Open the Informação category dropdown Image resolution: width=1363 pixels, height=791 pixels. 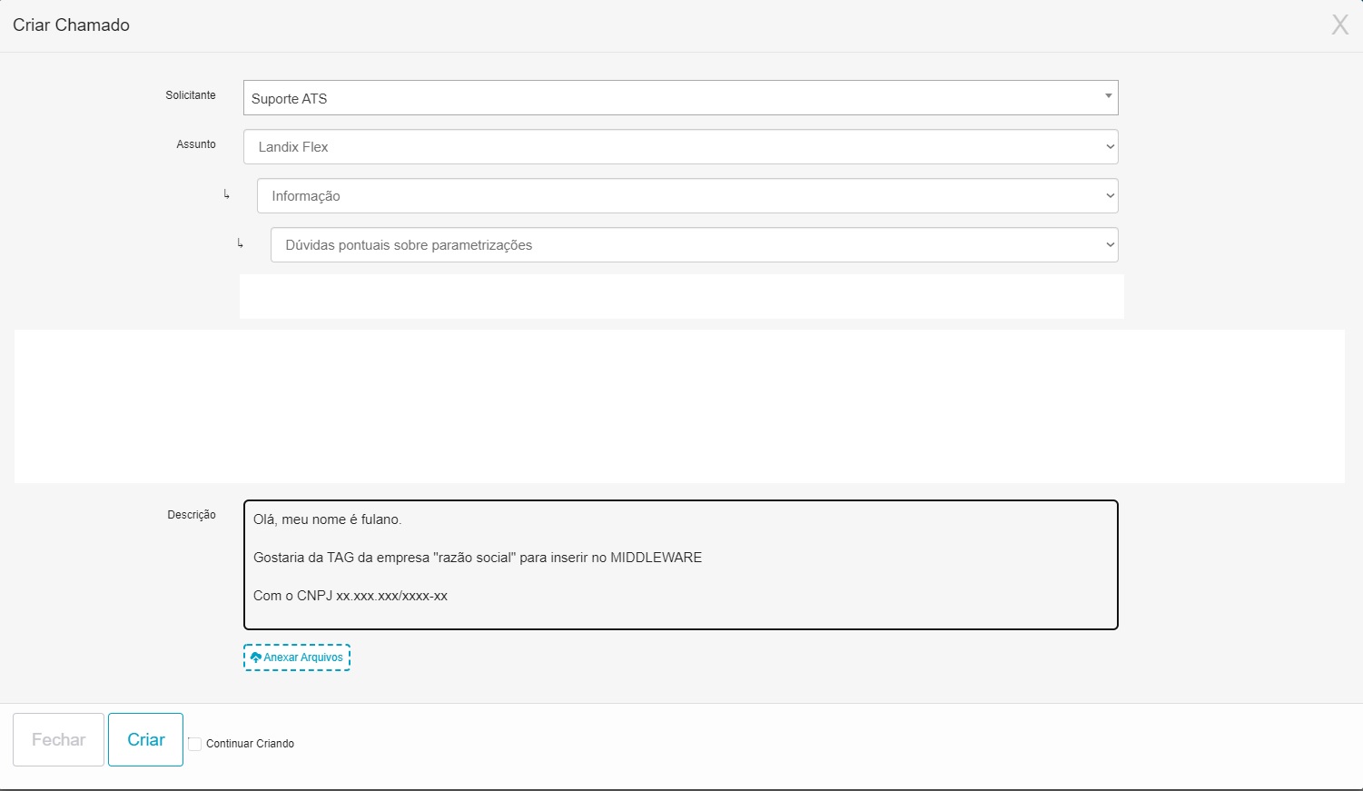pyautogui.click(x=687, y=196)
